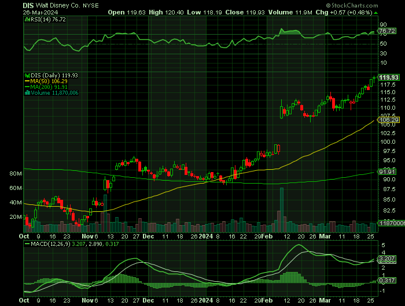Click the 26-Mar-2024 date in the header
This screenshot has width=405, height=306.
pos(41,12)
